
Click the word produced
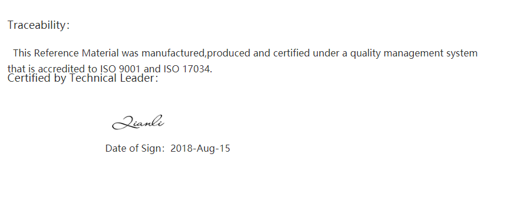pos(229,53)
